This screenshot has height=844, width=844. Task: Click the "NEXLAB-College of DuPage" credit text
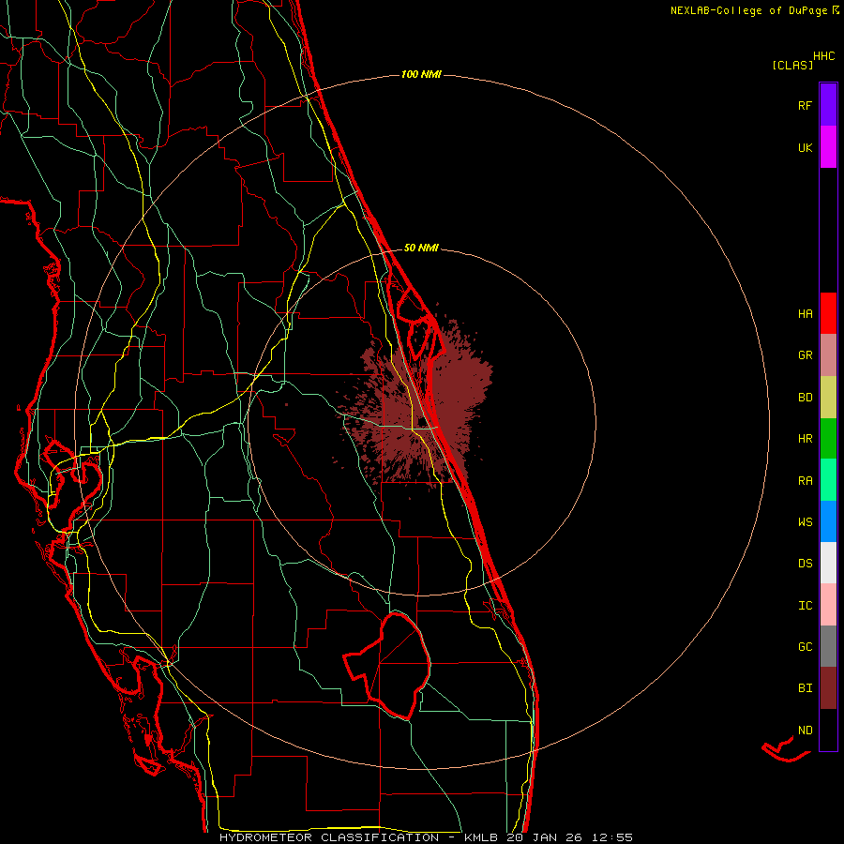coord(748,10)
